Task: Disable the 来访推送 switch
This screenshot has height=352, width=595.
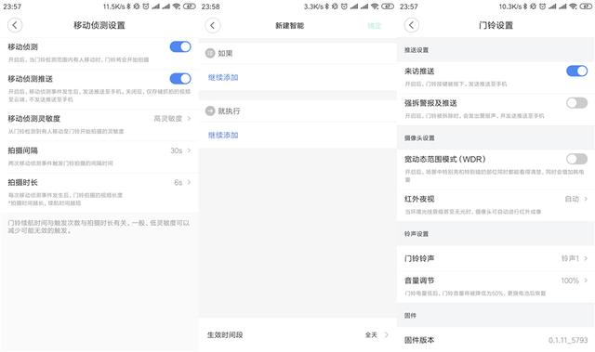Action: [576, 71]
